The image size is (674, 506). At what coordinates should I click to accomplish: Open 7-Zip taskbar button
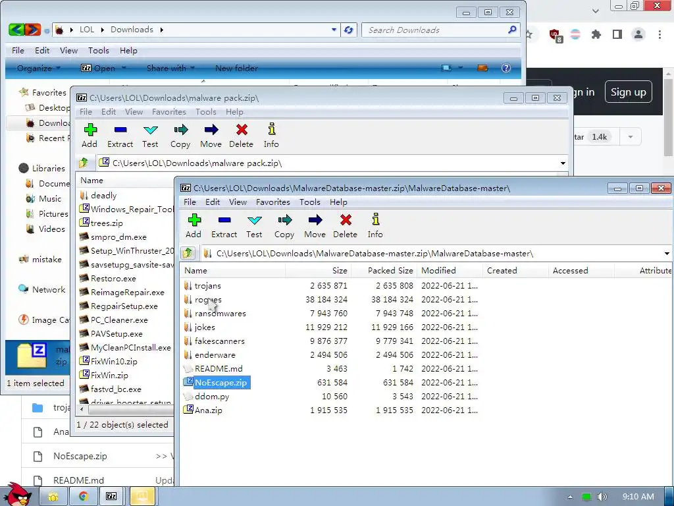(x=111, y=497)
